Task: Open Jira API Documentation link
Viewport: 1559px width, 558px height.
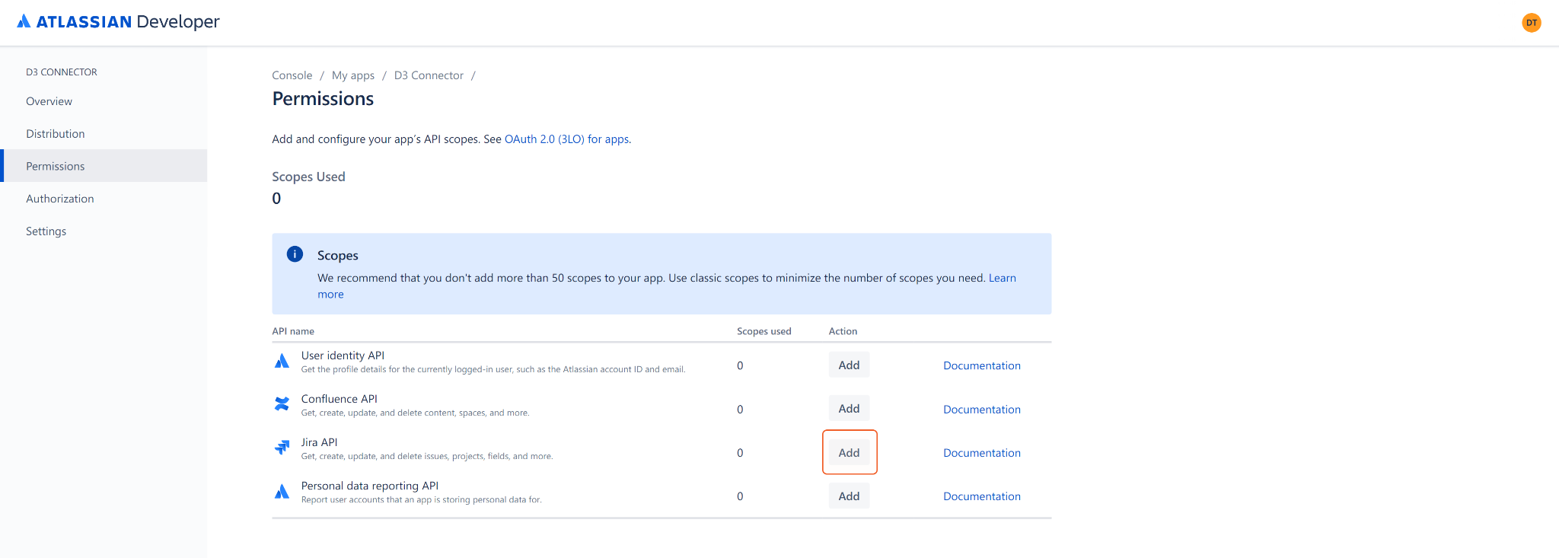Action: click(x=981, y=453)
